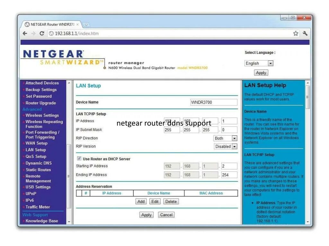The width and height of the screenshot is (329, 246).
Task: Click MAC Address column header
Action: [211, 193]
